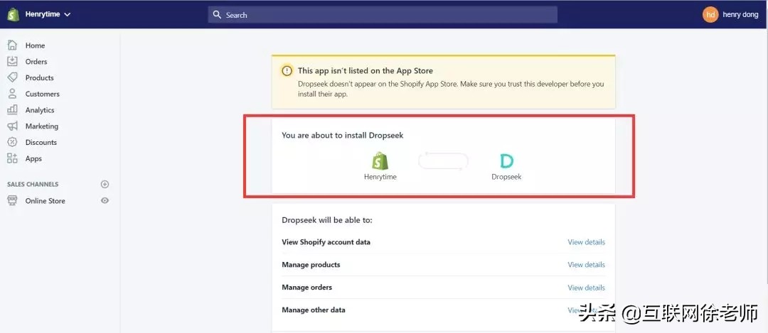Screen dimensions: 768x333
Task: View details for Shopify account data
Action: click(586, 242)
